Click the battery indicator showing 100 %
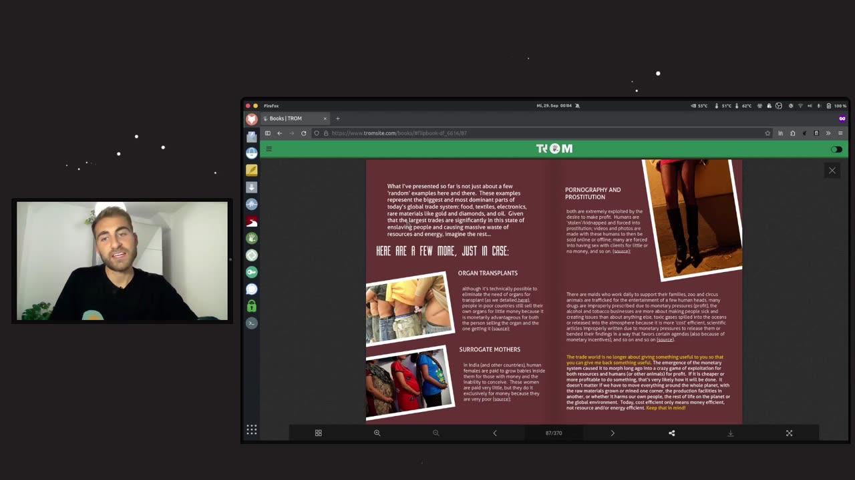Image resolution: width=855 pixels, height=480 pixels. click(836, 106)
